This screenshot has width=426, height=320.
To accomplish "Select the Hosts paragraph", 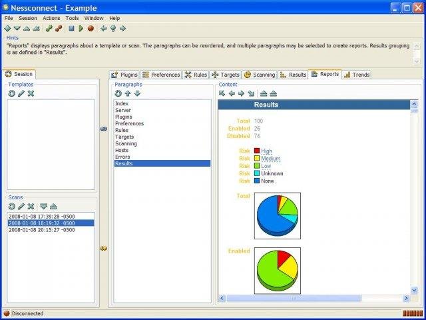I will coord(162,150).
